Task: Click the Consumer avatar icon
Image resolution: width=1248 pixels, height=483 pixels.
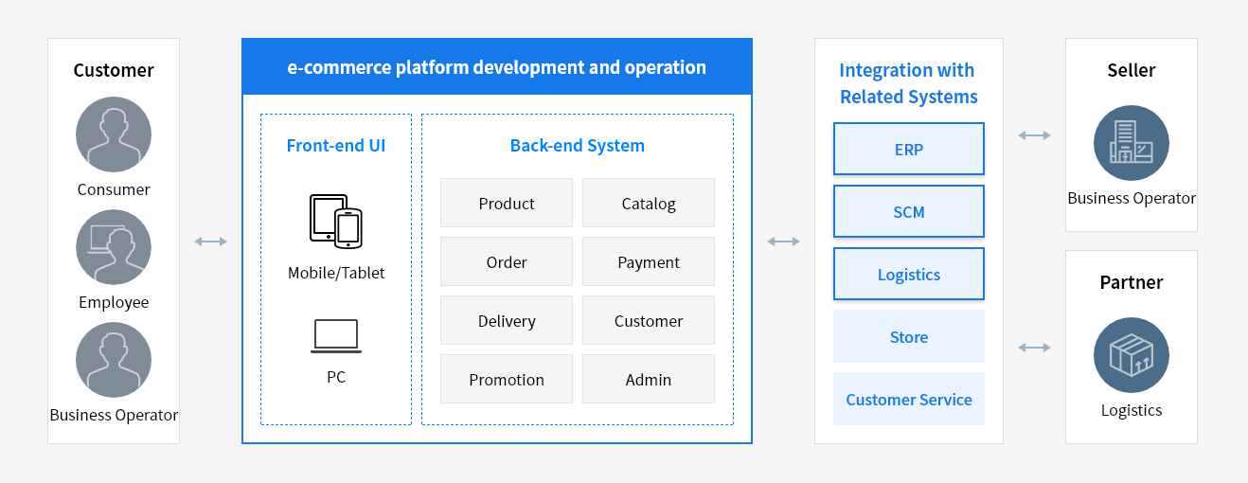Action: tap(114, 135)
